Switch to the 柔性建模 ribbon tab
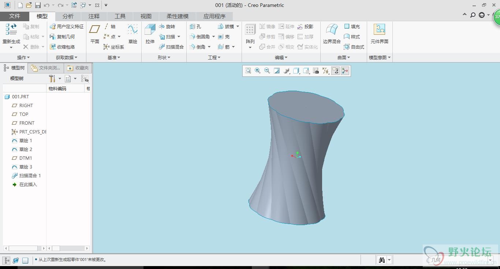 [178, 16]
